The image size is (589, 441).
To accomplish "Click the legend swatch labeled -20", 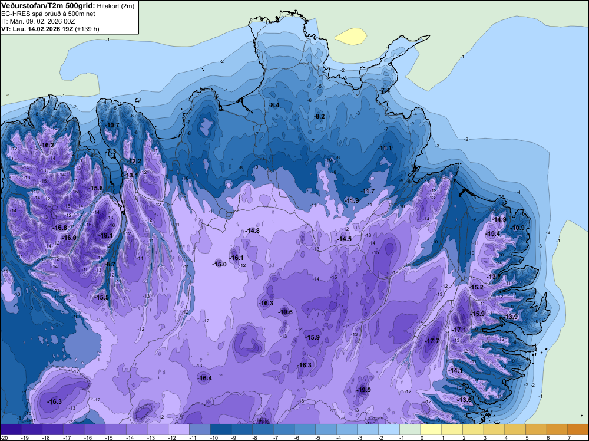I will [11, 430].
